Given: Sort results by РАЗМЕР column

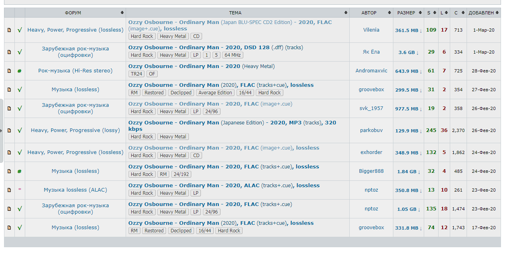Looking at the screenshot, I should (x=409, y=13).
